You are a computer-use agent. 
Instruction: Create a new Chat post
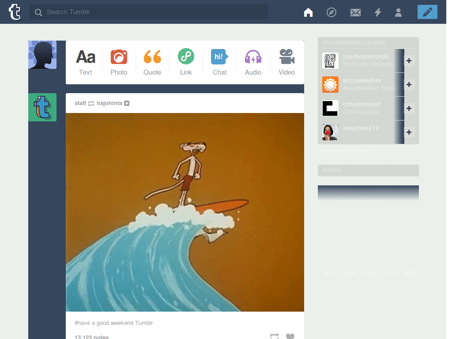[219, 63]
